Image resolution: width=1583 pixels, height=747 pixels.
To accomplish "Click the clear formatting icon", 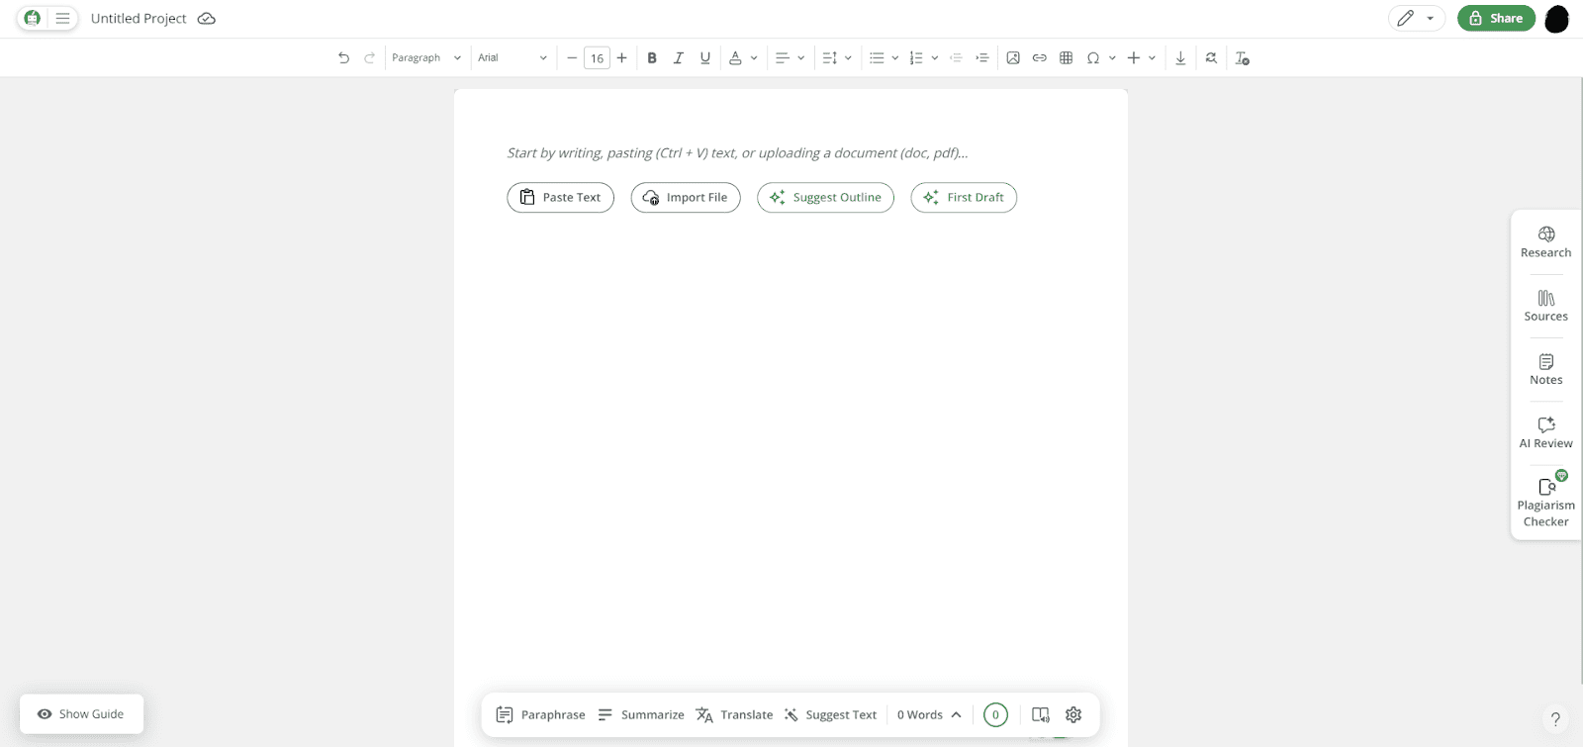I will [x=1243, y=58].
